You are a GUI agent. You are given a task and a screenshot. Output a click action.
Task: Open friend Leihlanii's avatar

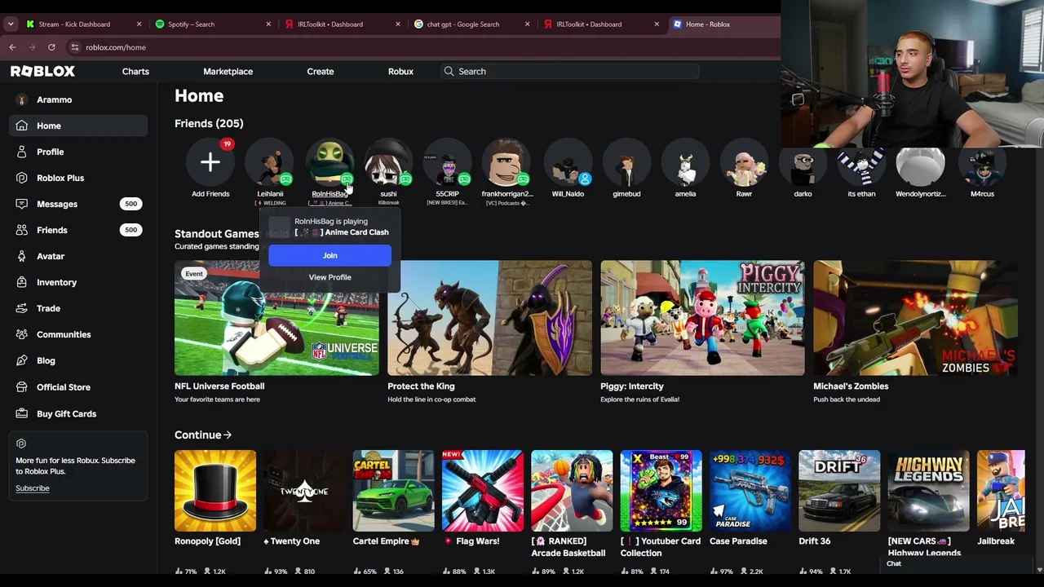tap(270, 162)
